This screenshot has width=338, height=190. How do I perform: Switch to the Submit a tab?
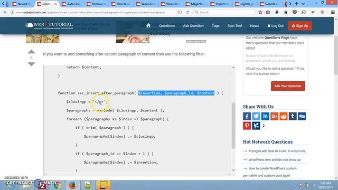tap(269, 4)
